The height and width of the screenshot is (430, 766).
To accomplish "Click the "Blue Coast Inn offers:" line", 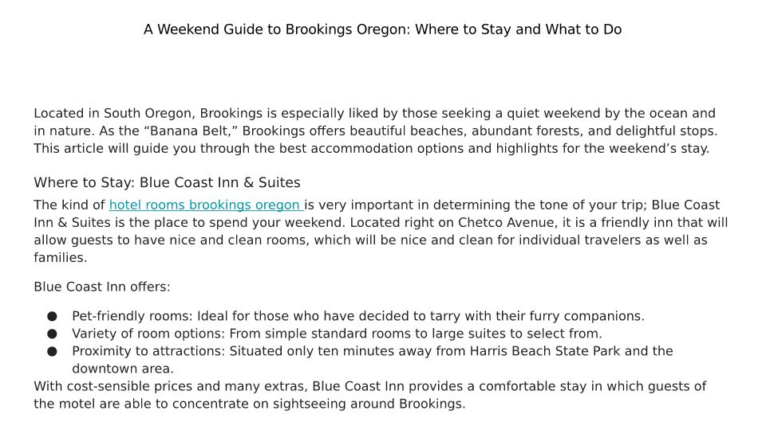I will 102,287.
